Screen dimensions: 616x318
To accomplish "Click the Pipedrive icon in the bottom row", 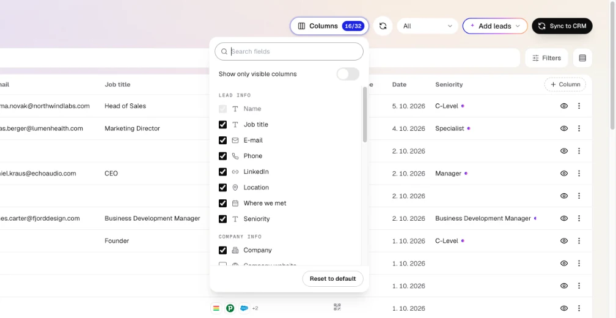I will click(230, 308).
